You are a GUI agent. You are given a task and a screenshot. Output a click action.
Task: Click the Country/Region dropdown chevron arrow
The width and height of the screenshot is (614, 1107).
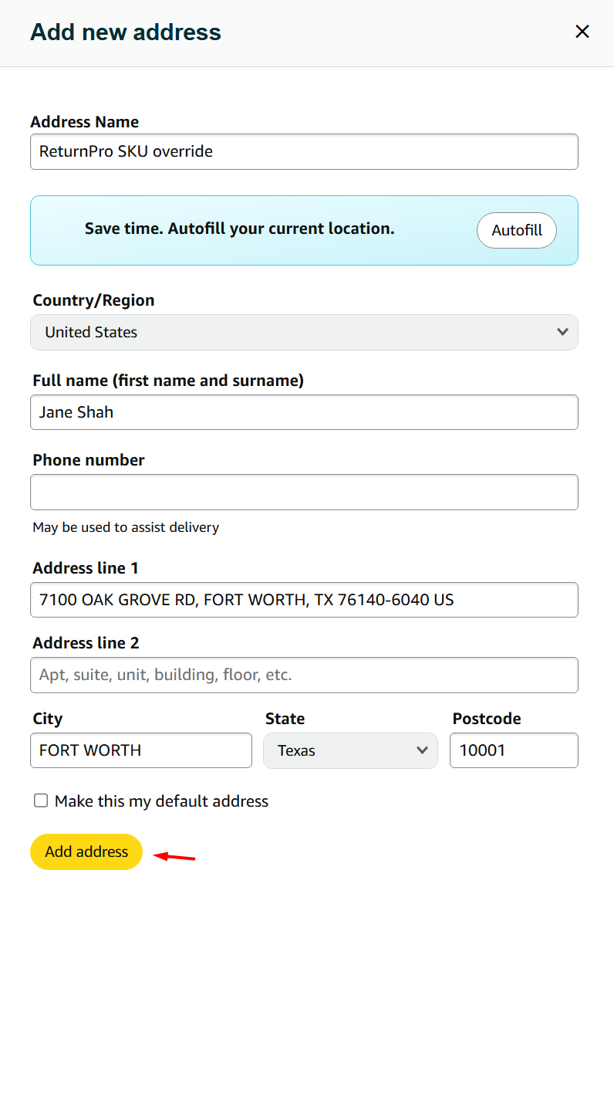tap(562, 332)
